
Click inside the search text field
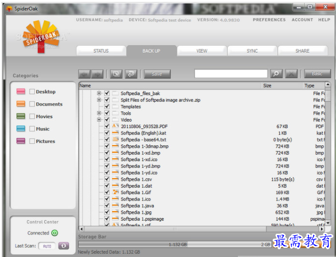point(230,74)
